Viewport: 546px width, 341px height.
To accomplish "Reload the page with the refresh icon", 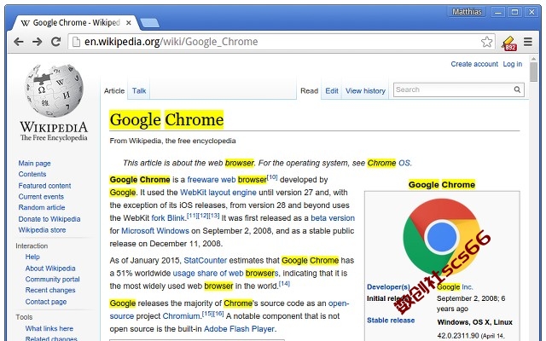I will (55, 42).
